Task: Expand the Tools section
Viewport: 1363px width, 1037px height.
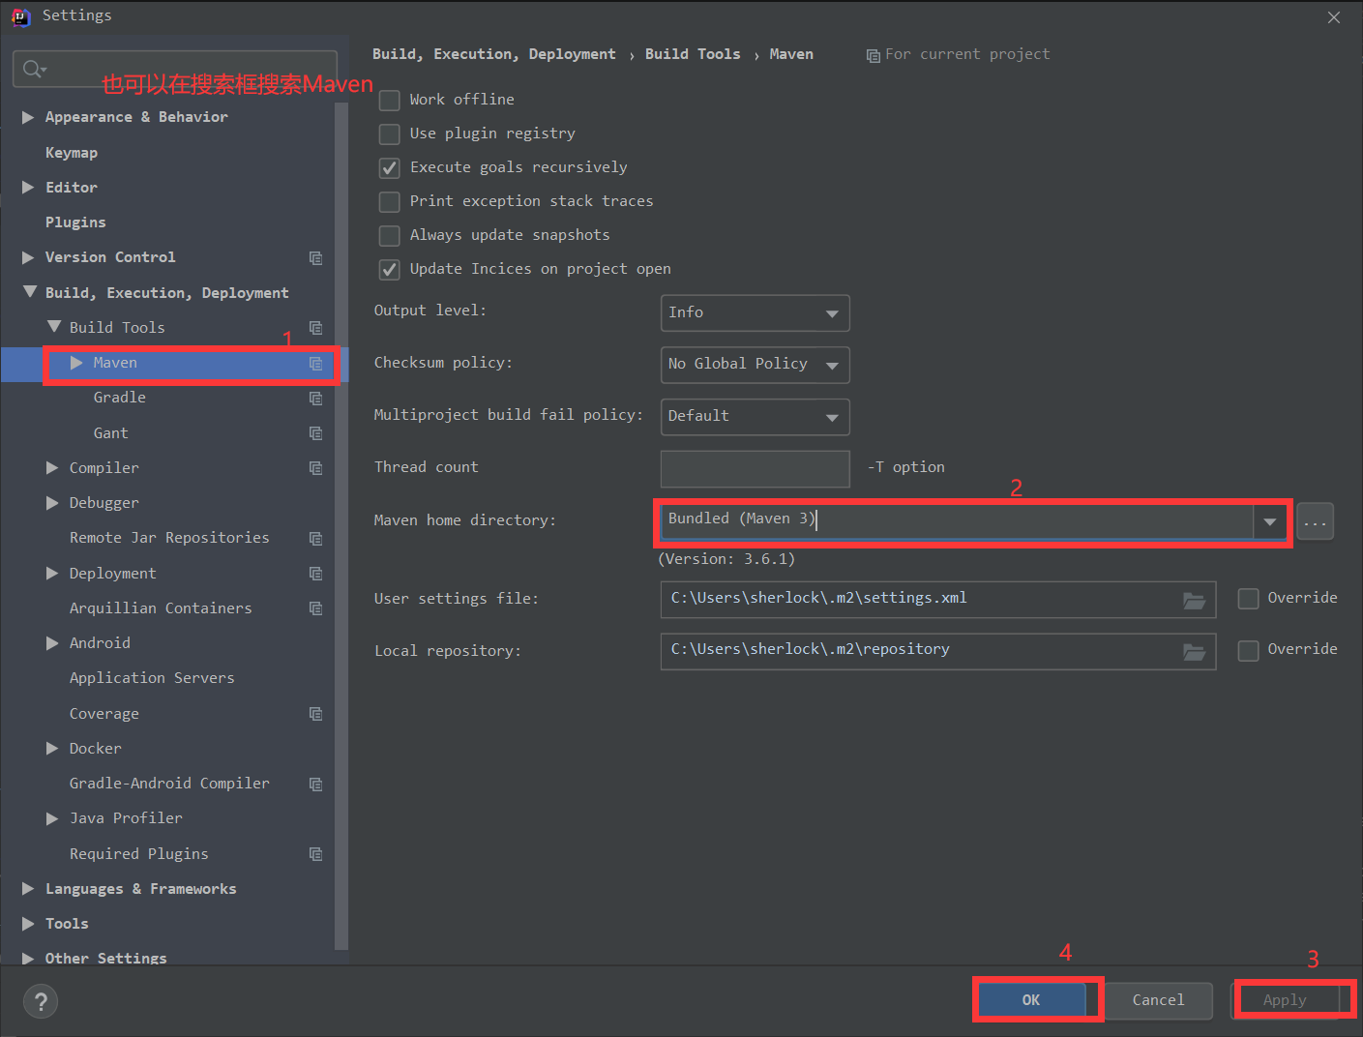Action: click(x=28, y=924)
